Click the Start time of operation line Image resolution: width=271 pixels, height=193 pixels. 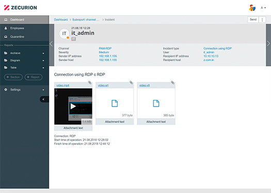[81, 140]
